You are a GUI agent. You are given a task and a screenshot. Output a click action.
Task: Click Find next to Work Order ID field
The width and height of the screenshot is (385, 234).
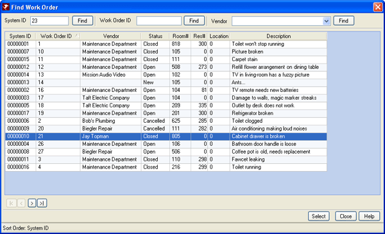coord(194,21)
